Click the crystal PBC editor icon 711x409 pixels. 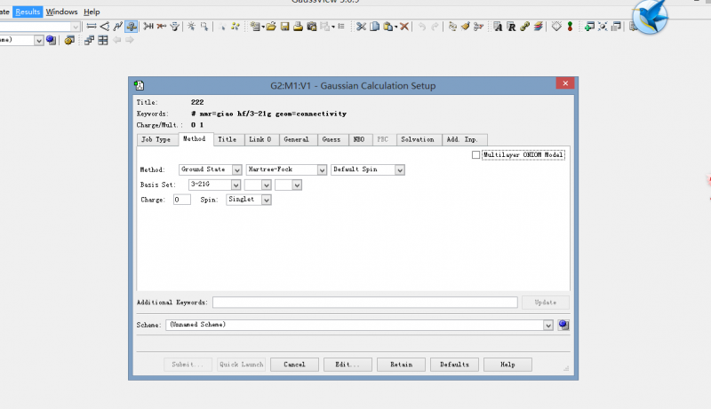tap(556, 27)
